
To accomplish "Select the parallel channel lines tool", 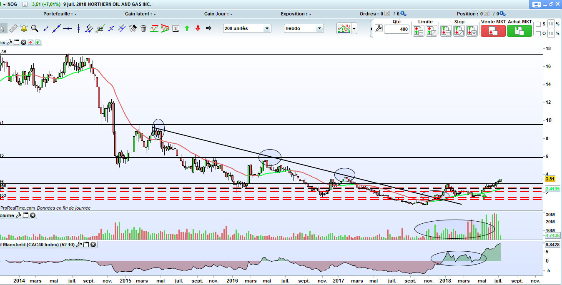I will point(89,28).
